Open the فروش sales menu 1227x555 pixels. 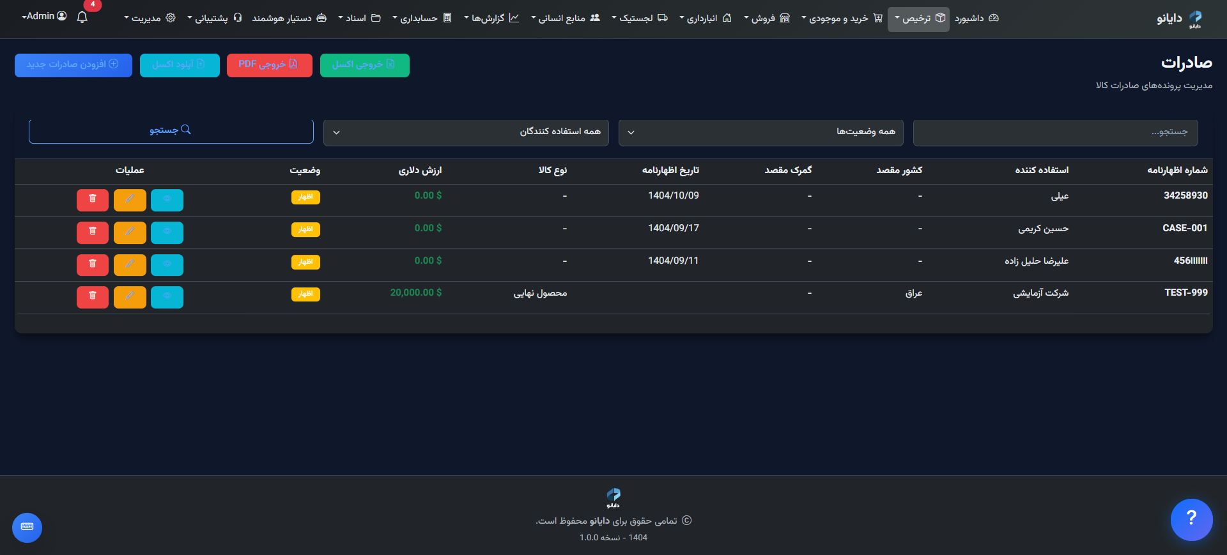767,19
